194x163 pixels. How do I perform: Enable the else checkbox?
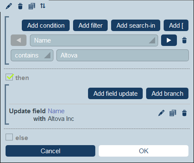pos(9,137)
